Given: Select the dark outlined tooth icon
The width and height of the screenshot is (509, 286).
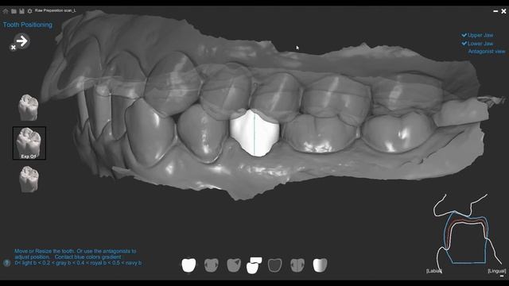Looking at the screenshot, I should [x=275, y=265].
